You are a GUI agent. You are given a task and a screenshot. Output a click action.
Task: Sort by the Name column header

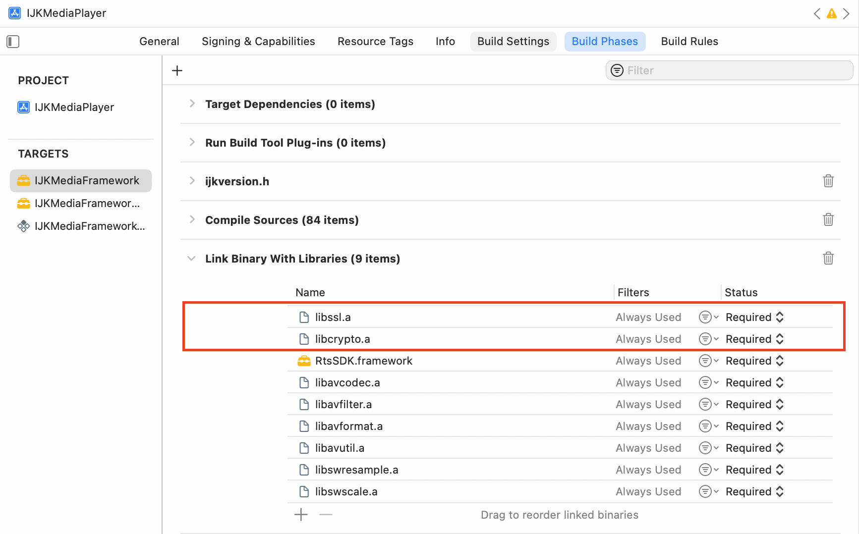click(310, 292)
